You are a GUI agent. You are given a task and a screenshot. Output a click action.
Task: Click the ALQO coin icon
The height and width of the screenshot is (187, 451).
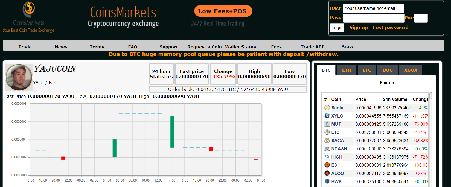[327, 173]
